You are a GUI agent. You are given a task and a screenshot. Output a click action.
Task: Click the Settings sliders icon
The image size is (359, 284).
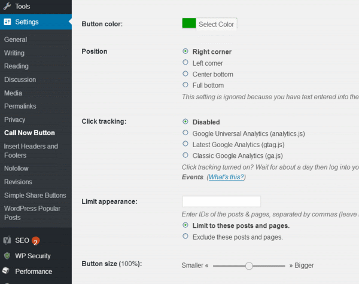pos(7,22)
